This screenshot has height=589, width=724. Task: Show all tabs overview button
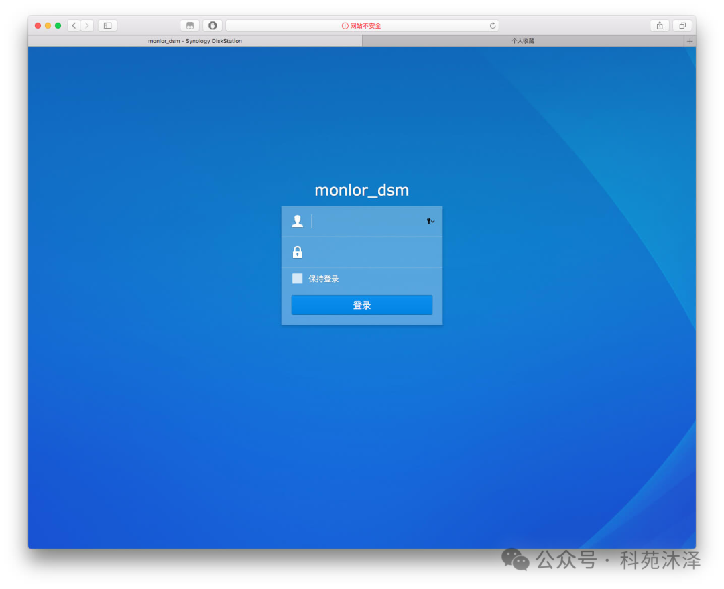click(682, 25)
